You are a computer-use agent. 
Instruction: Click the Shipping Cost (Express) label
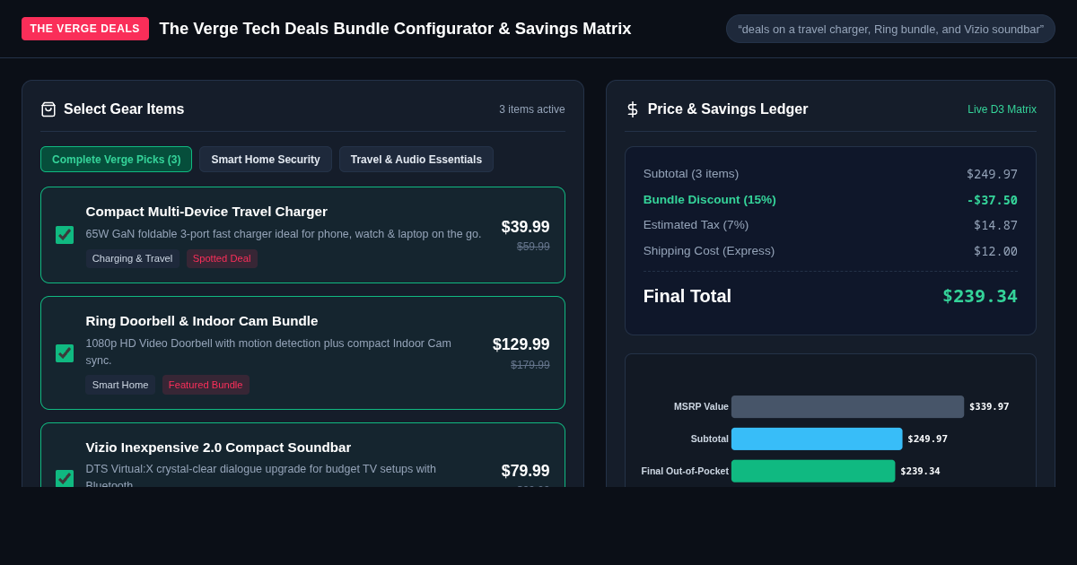pos(709,251)
